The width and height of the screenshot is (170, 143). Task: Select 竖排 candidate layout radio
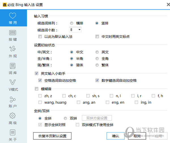coord(97,23)
